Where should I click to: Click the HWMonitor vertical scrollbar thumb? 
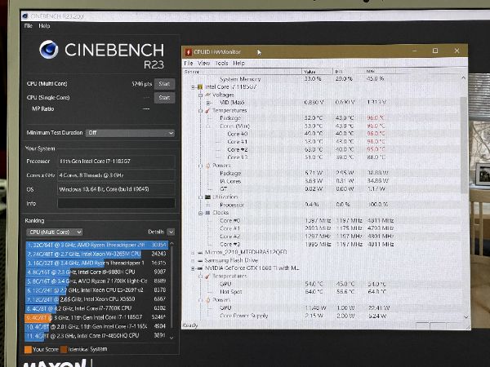[x=465, y=145]
